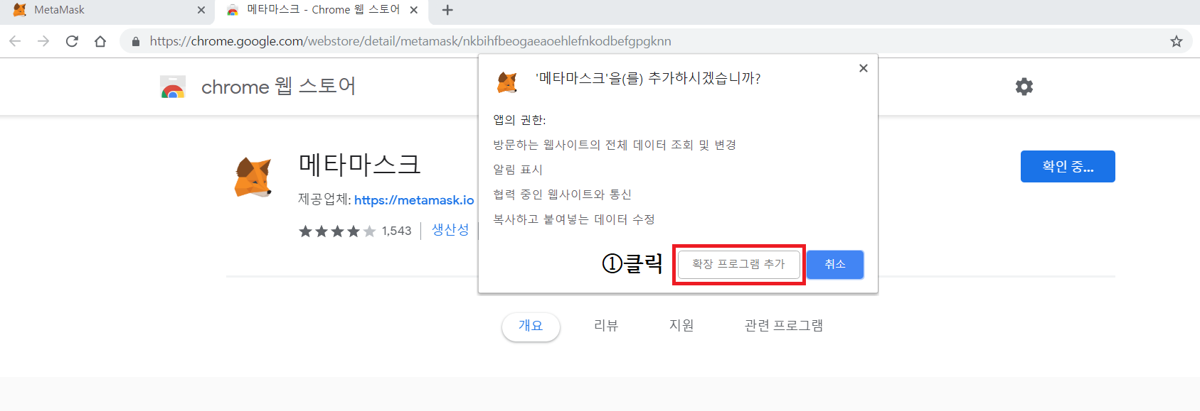This screenshot has width=1200, height=411.
Task: Click the Chrome web store rainbow logo
Action: (173, 87)
